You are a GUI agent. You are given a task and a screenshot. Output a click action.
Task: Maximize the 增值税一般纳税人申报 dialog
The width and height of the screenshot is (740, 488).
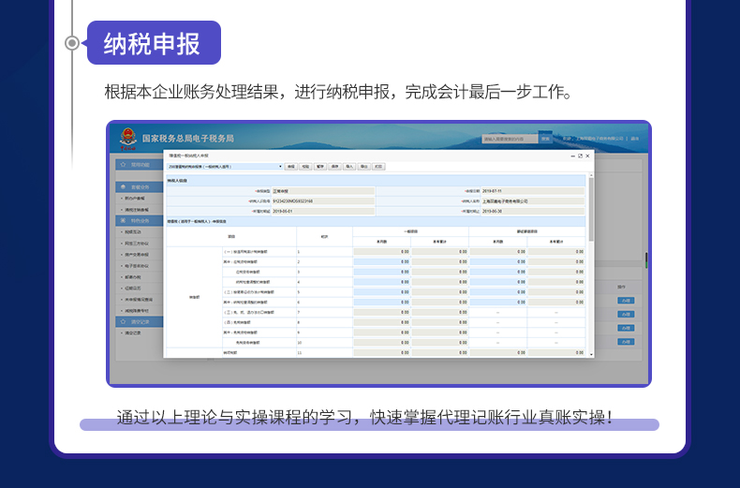[x=580, y=155]
